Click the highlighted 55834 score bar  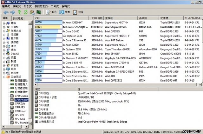[x=49, y=27]
